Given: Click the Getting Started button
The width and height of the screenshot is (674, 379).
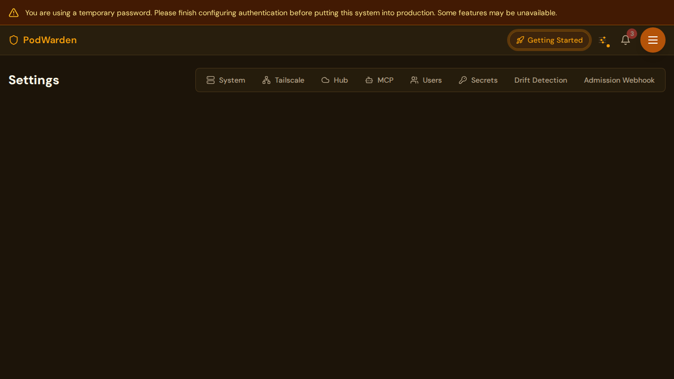Looking at the screenshot, I should tap(549, 40).
